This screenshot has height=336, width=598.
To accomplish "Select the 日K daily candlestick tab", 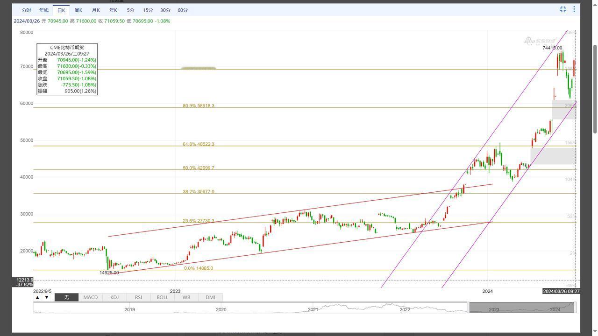I will [x=61, y=10].
